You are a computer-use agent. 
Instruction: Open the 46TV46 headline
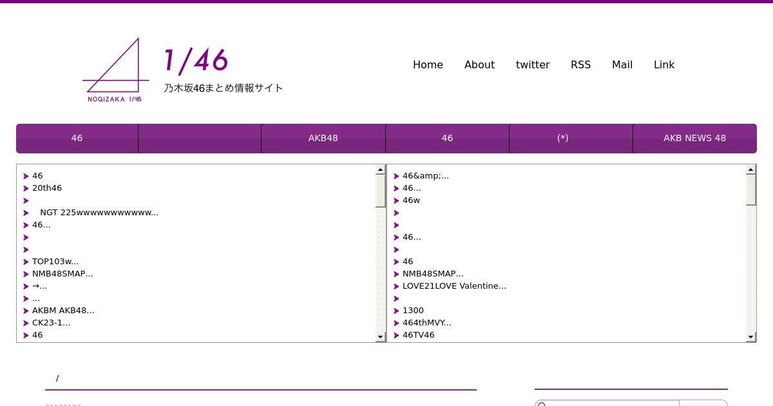(419, 335)
